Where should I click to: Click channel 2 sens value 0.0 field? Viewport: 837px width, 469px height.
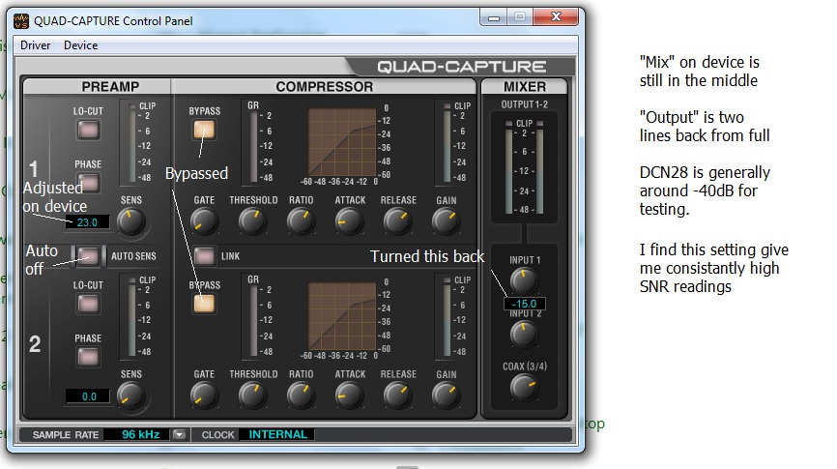tap(88, 396)
